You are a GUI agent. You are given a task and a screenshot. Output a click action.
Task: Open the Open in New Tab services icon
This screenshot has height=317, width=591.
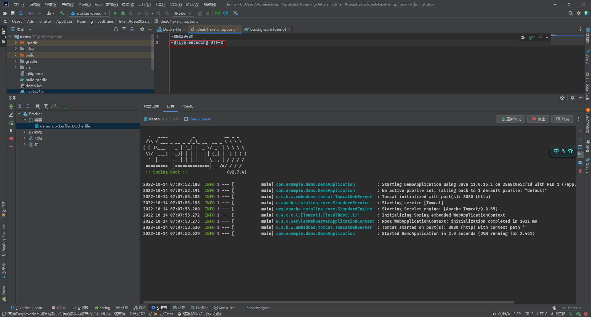[x=54, y=106]
